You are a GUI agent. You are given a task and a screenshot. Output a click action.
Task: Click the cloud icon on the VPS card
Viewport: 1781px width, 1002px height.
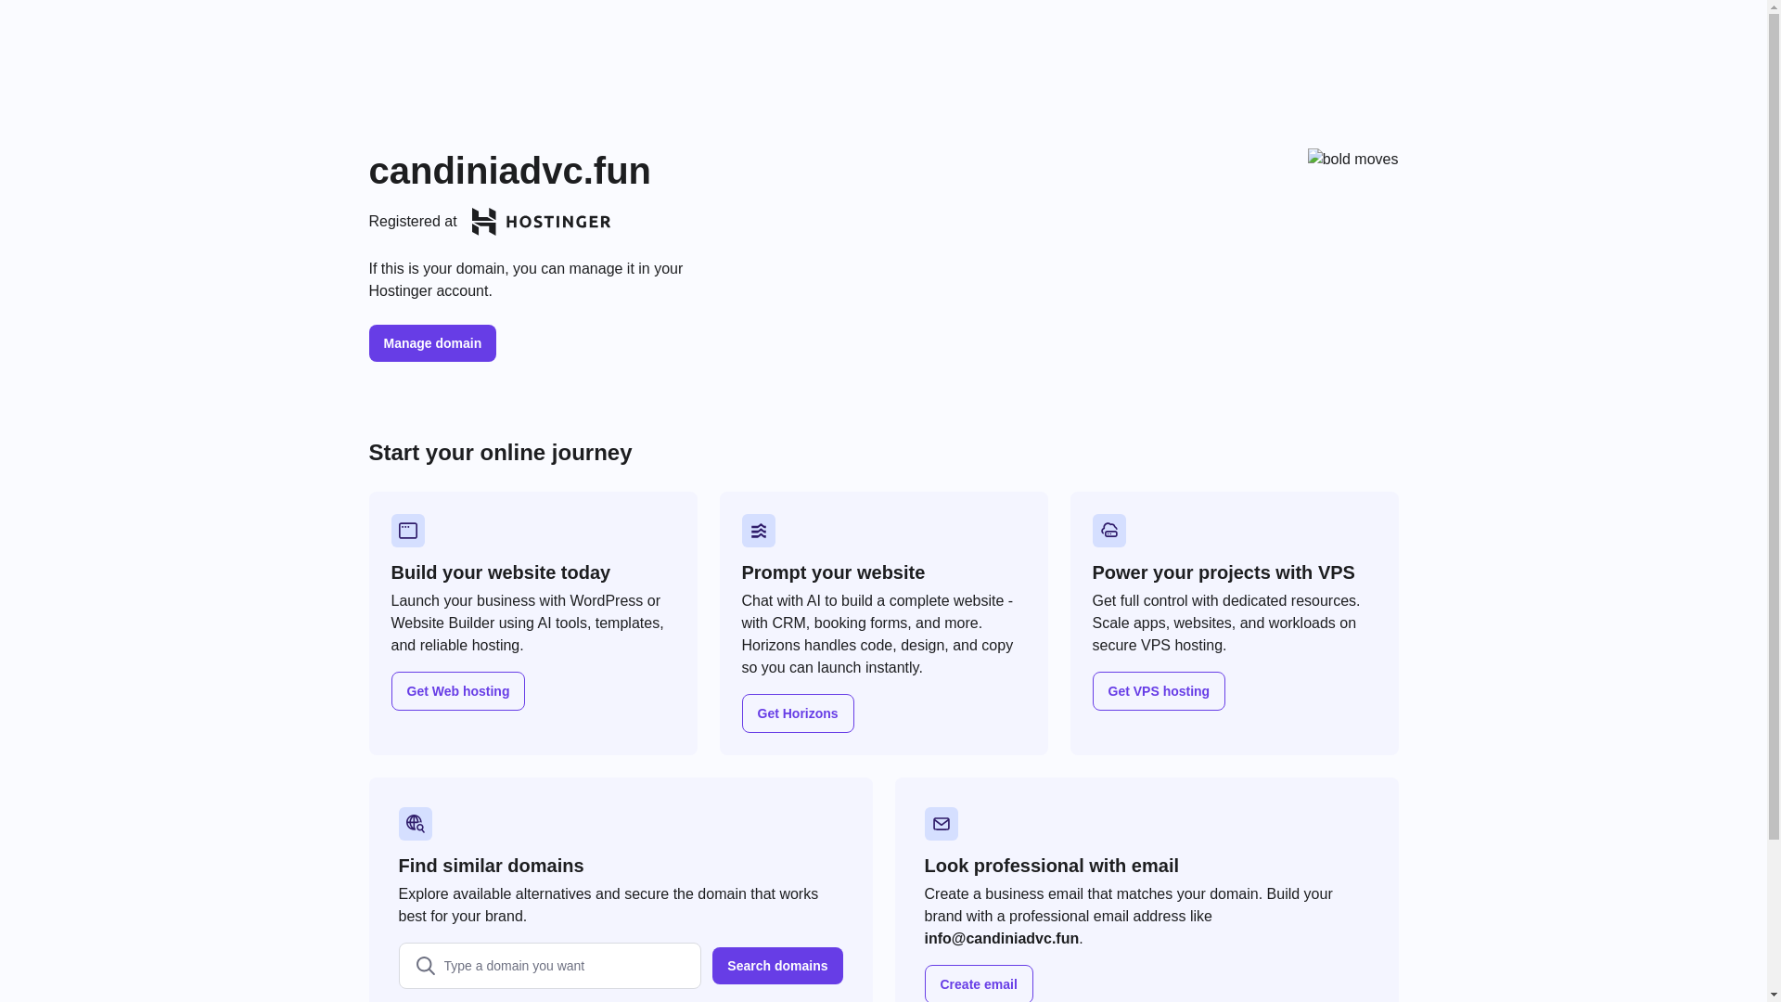pos(1109,531)
